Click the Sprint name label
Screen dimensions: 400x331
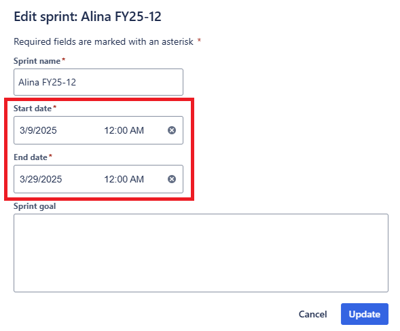37,61
